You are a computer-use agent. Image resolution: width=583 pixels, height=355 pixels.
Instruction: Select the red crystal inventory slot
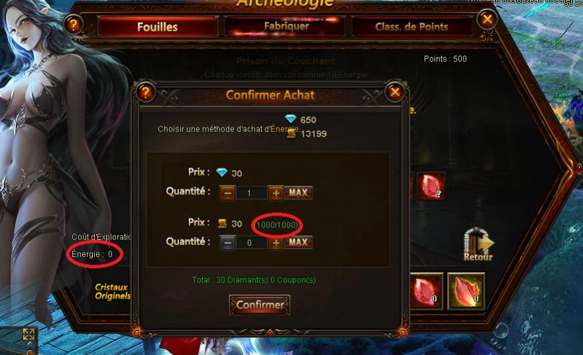pos(426,291)
